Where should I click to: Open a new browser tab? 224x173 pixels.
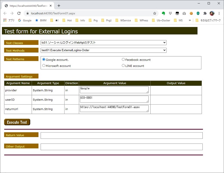click(x=59, y=6)
